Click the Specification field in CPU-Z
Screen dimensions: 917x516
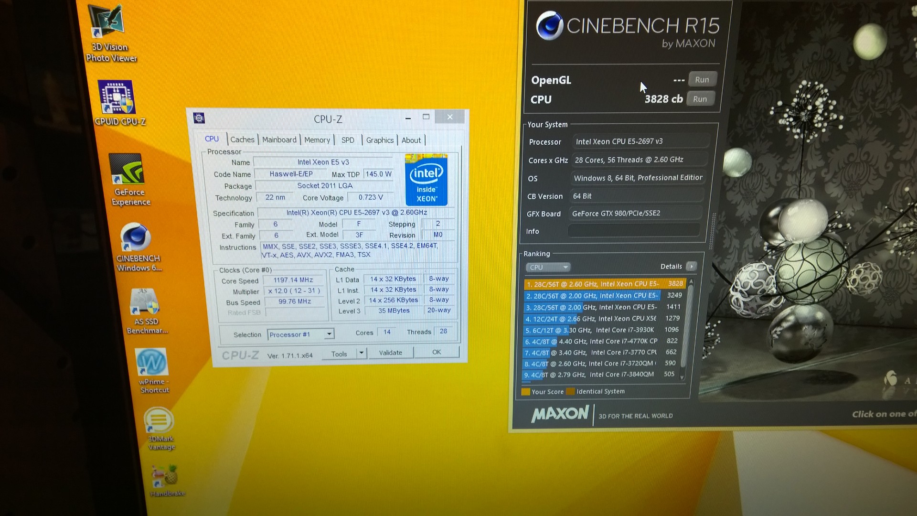[x=356, y=212]
